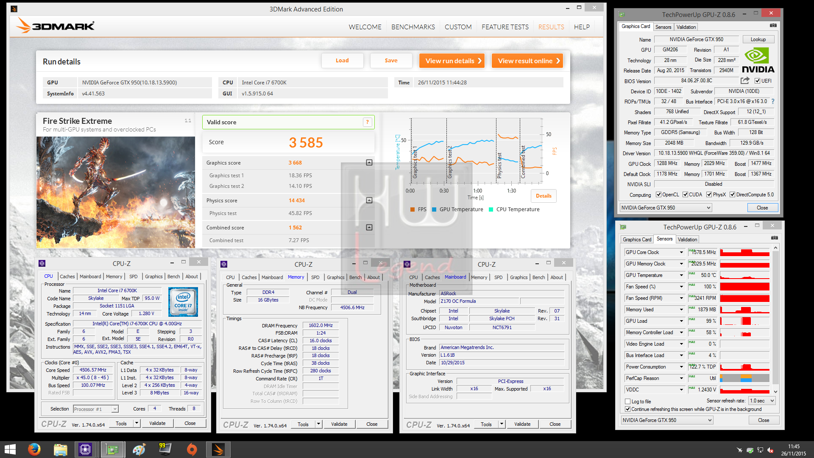Click the network tray icon
814x458 pixels.
(x=760, y=450)
